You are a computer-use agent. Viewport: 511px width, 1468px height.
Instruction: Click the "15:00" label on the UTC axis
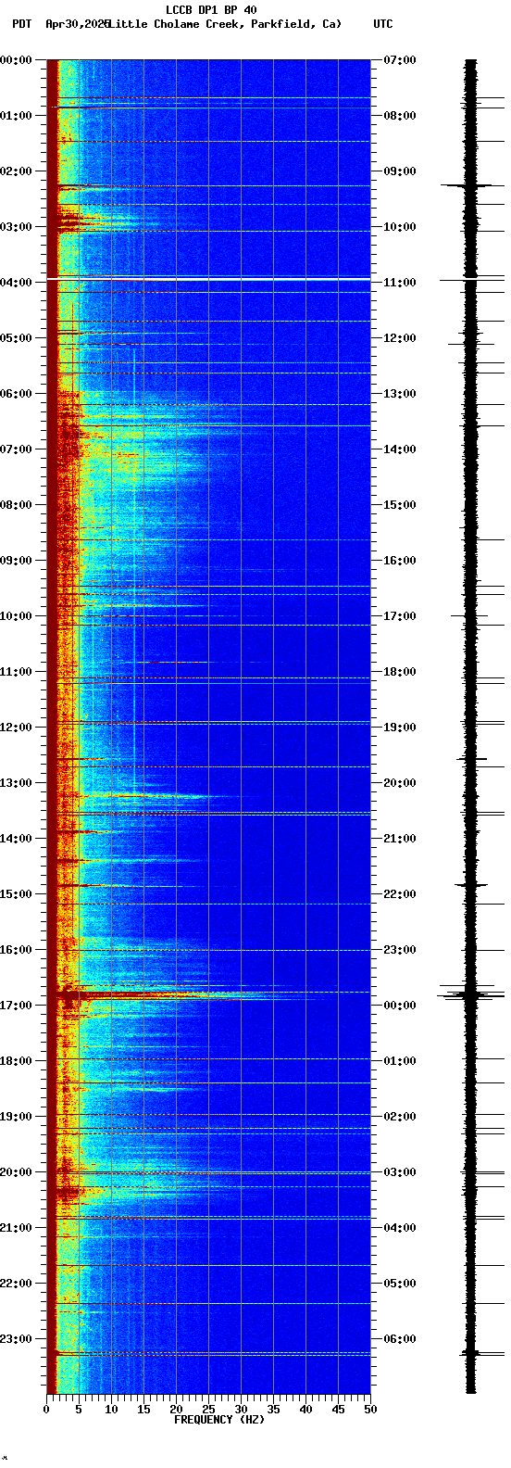(x=399, y=505)
